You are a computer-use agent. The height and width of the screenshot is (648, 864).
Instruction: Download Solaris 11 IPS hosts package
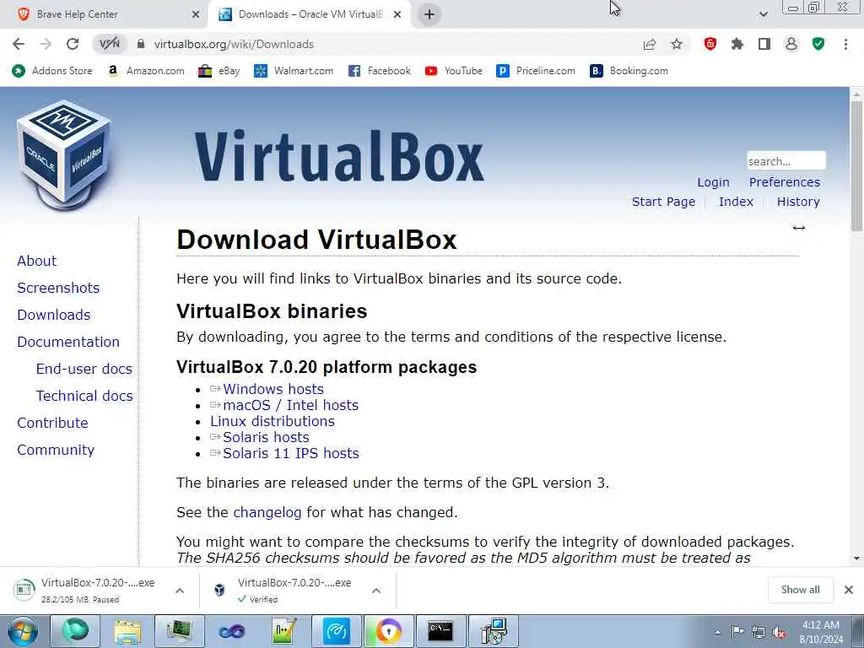(x=290, y=453)
